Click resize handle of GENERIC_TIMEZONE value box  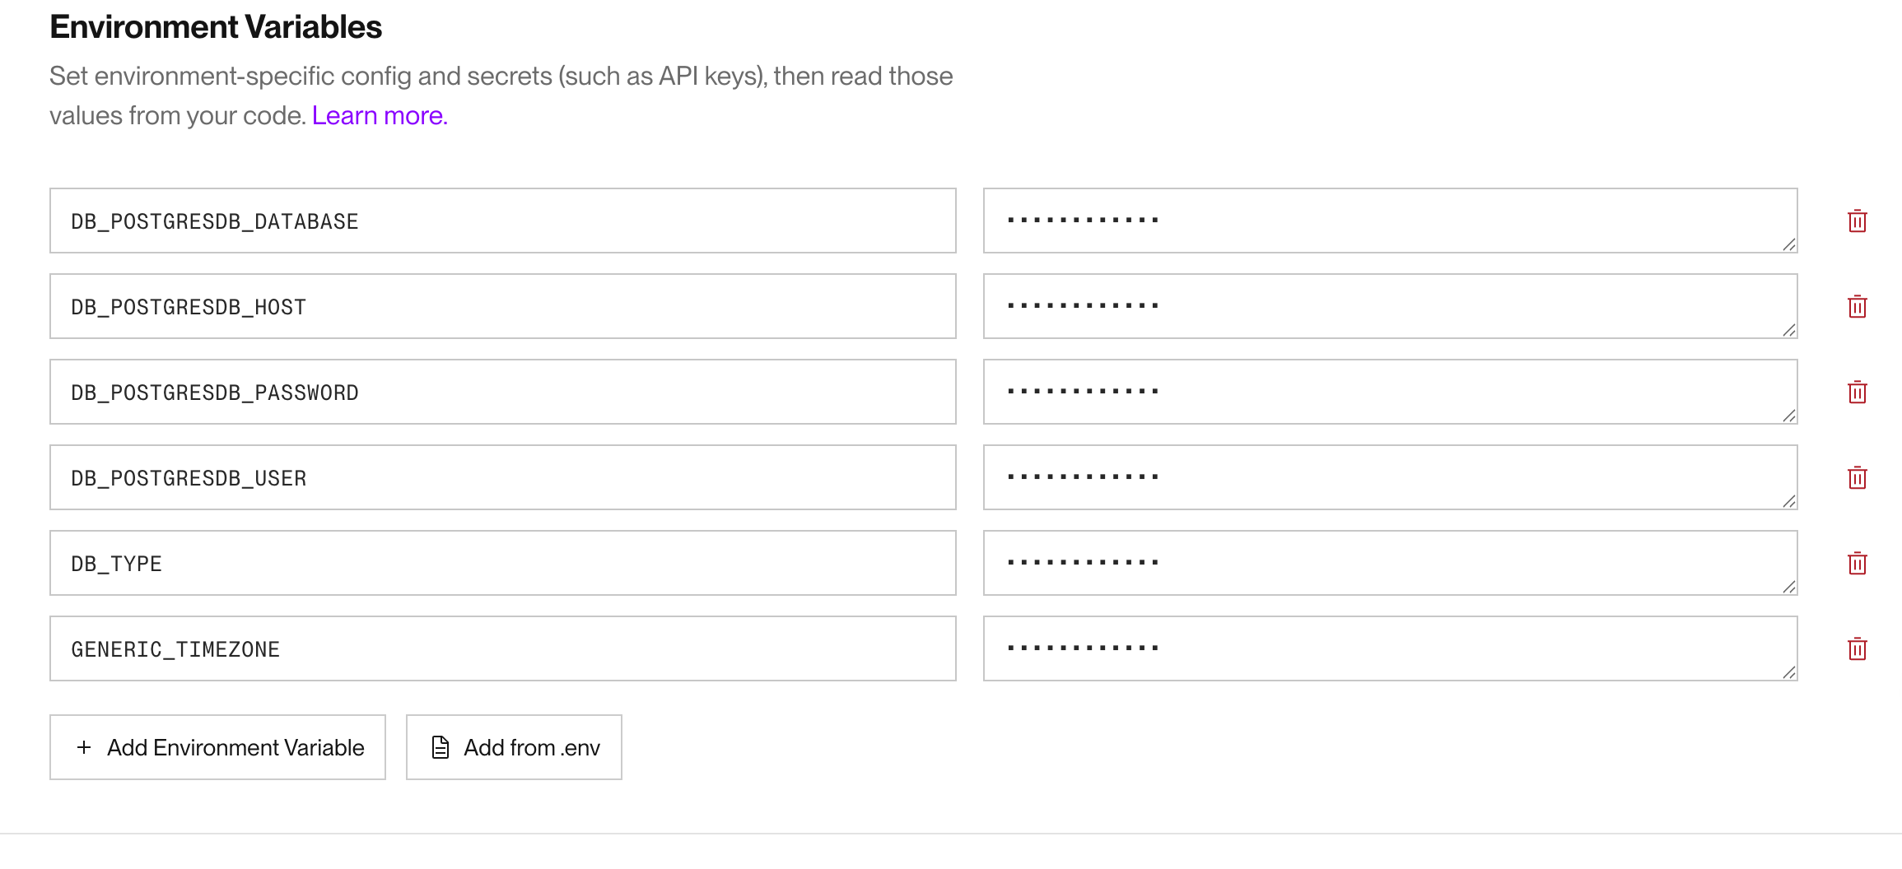pos(1788,672)
